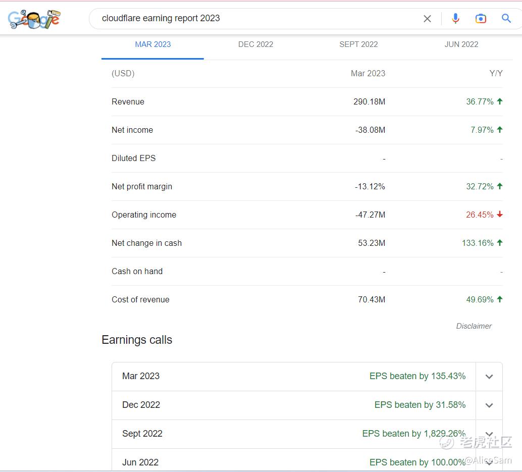Select the -13.12% profit margin value
This screenshot has width=522, height=472.
370,187
